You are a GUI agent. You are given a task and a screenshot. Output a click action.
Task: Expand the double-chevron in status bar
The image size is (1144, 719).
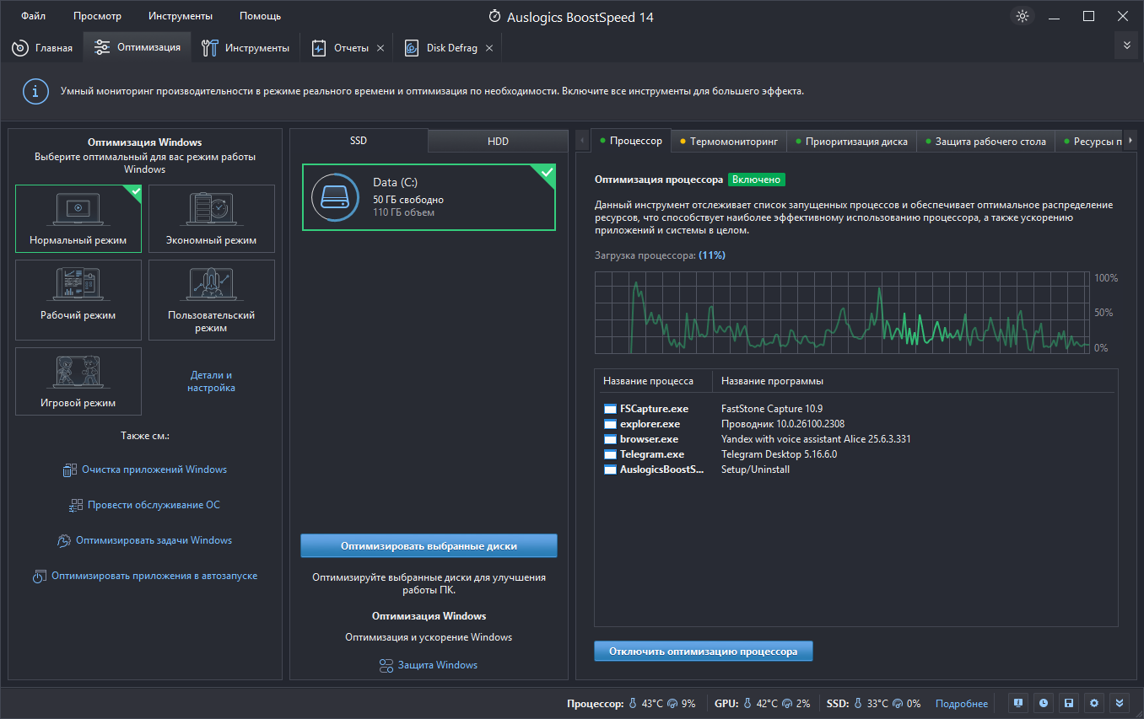point(1120,703)
